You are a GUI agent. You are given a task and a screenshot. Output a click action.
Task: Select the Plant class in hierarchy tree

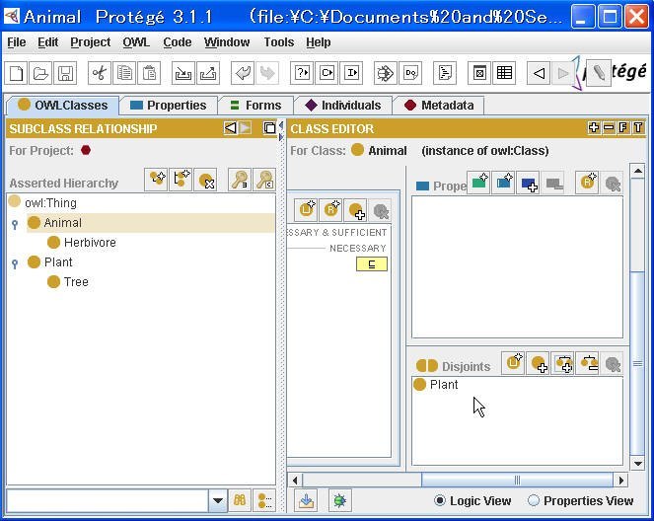[50, 261]
